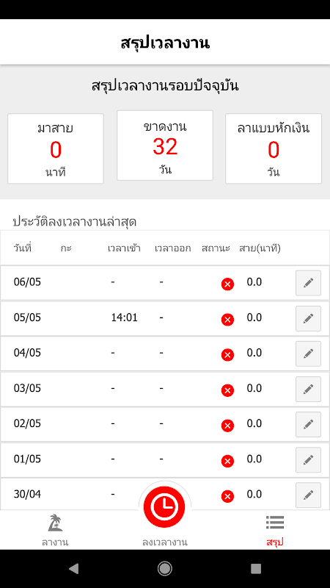This screenshot has width=330, height=588.
Task: Tap the Android recent apps square
Action: coord(256,569)
